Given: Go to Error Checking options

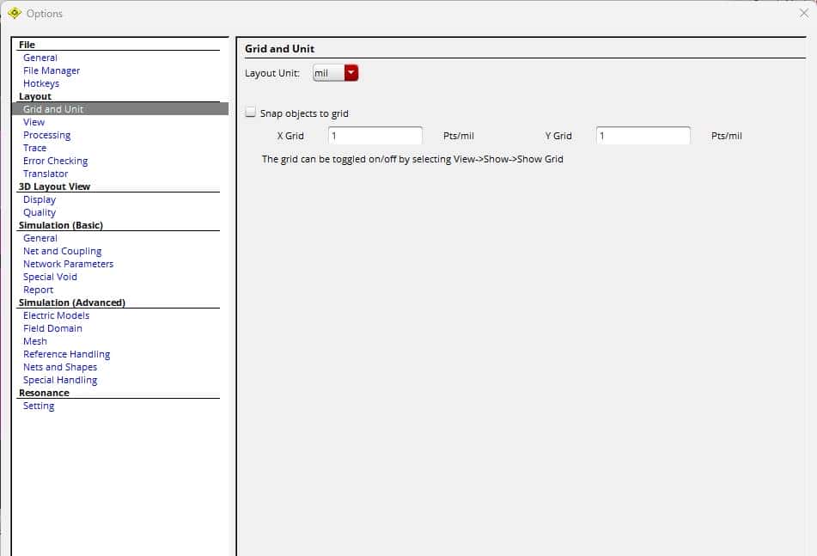Looking at the screenshot, I should tap(56, 161).
